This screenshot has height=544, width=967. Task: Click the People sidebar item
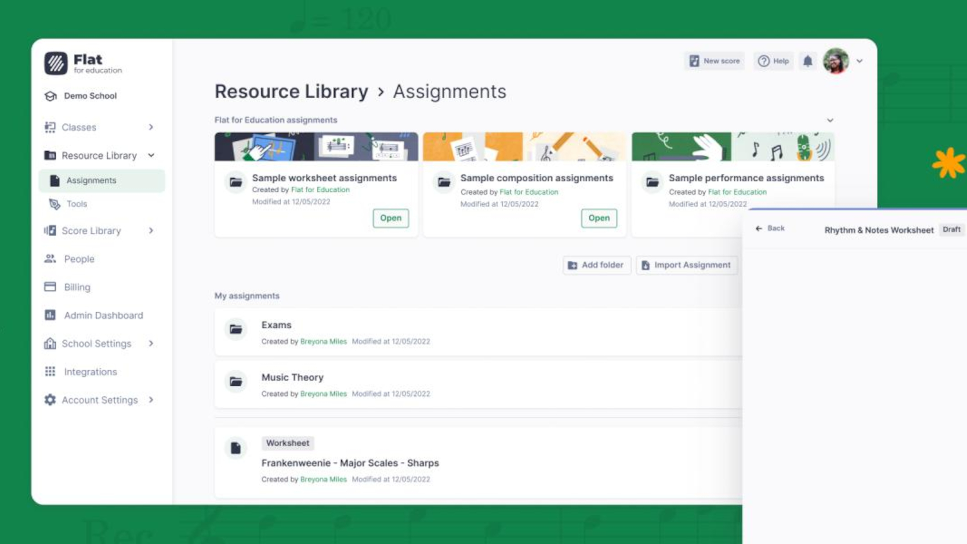pos(79,259)
